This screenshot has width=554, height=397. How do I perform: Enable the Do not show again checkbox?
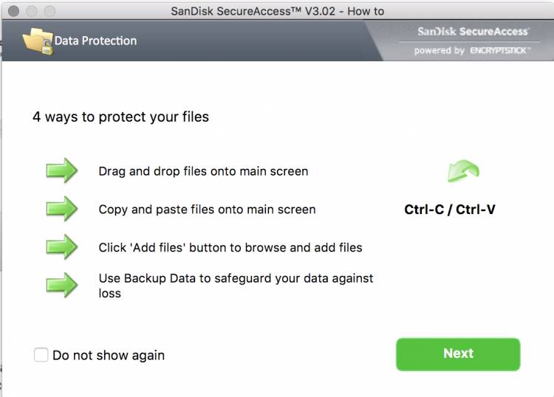tap(41, 355)
